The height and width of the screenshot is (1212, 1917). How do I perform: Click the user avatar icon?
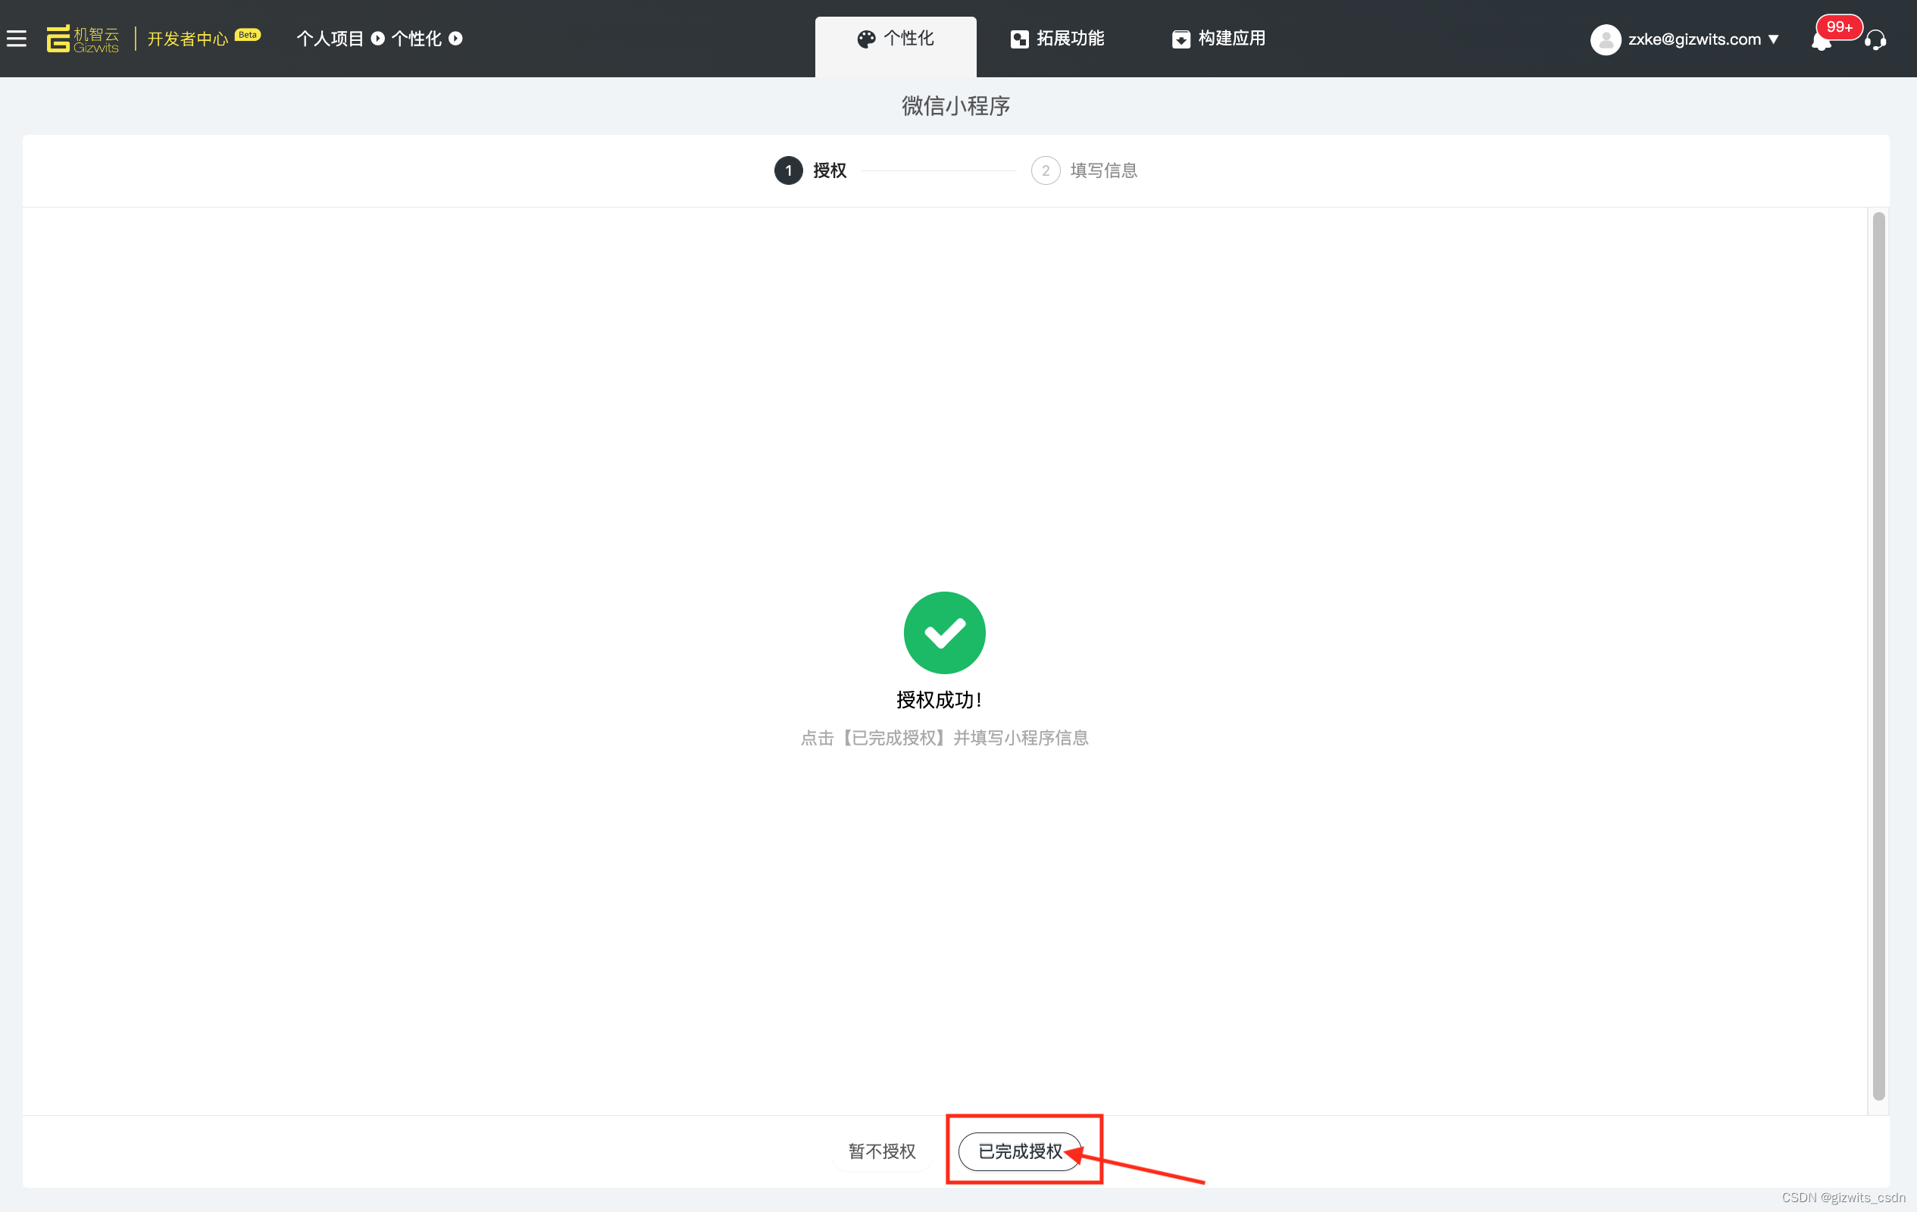point(1606,39)
